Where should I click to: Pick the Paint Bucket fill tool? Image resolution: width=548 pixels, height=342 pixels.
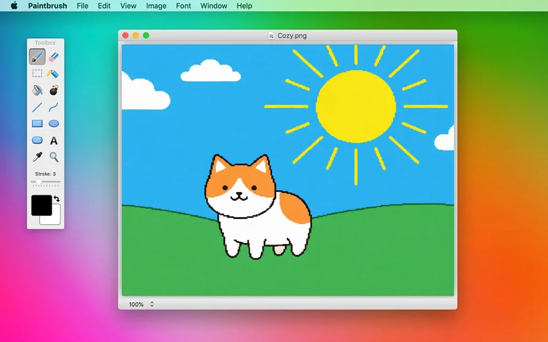click(37, 90)
